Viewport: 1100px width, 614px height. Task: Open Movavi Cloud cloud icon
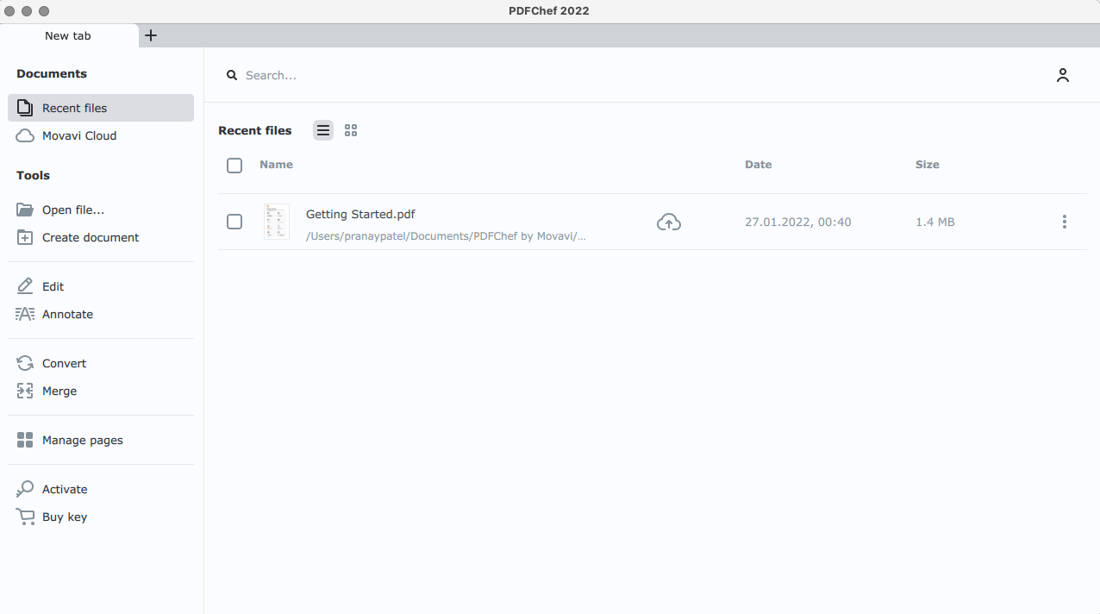(x=25, y=135)
